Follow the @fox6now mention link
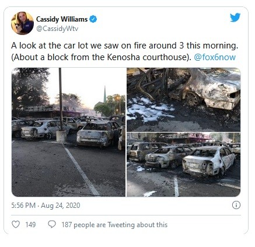 (x=215, y=57)
